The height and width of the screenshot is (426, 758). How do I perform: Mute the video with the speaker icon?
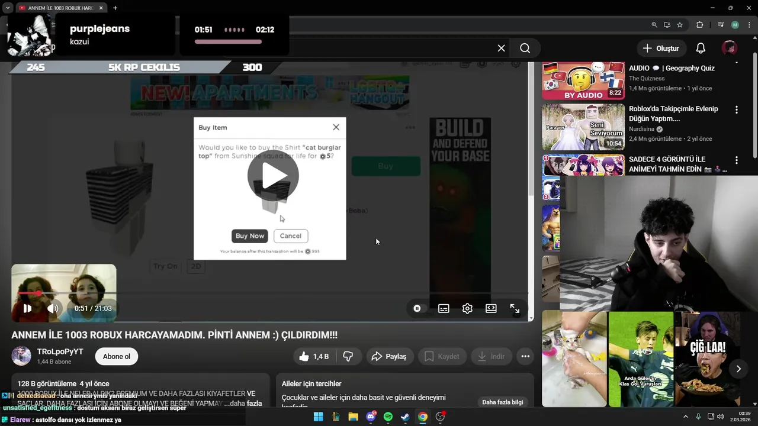53,308
